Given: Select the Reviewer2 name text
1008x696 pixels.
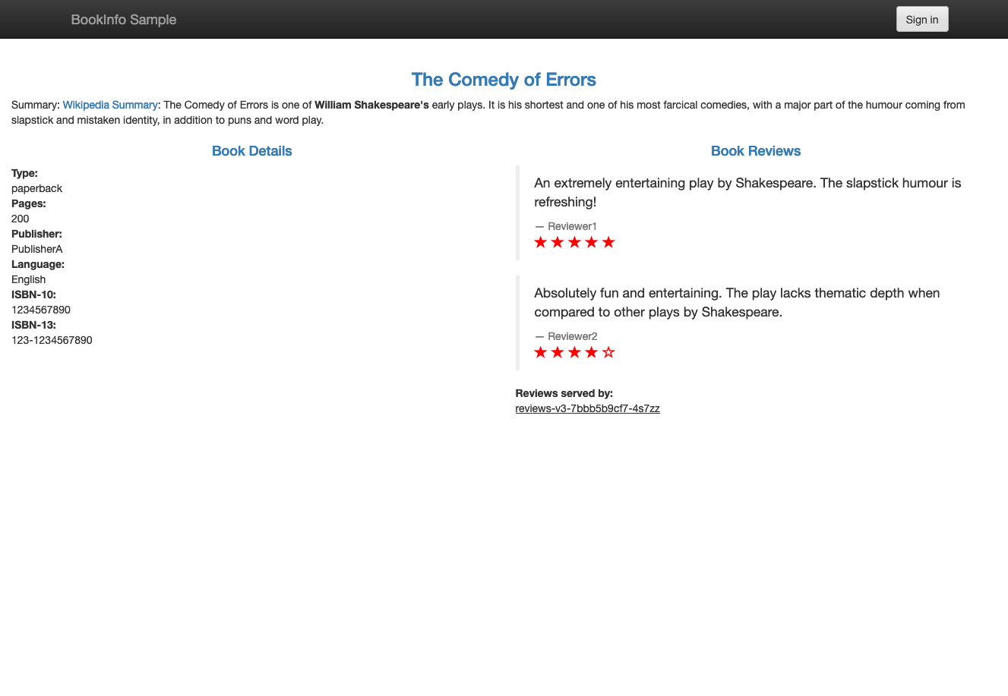Looking at the screenshot, I should tap(573, 336).
